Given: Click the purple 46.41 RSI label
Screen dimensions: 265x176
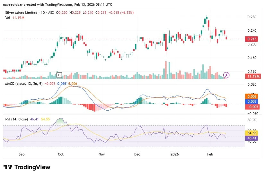Looking at the screenshot, I should pos(252,138).
